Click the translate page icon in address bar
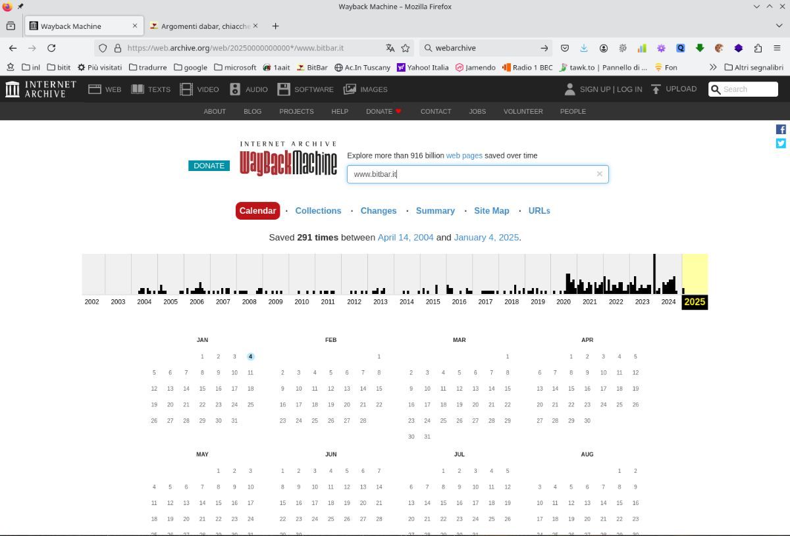This screenshot has height=536, width=790. click(390, 48)
